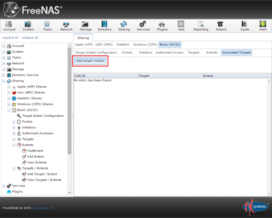This screenshot has height=218, width=272.
Task: Select View Targets / Extents tree entry
Action: [44, 180]
